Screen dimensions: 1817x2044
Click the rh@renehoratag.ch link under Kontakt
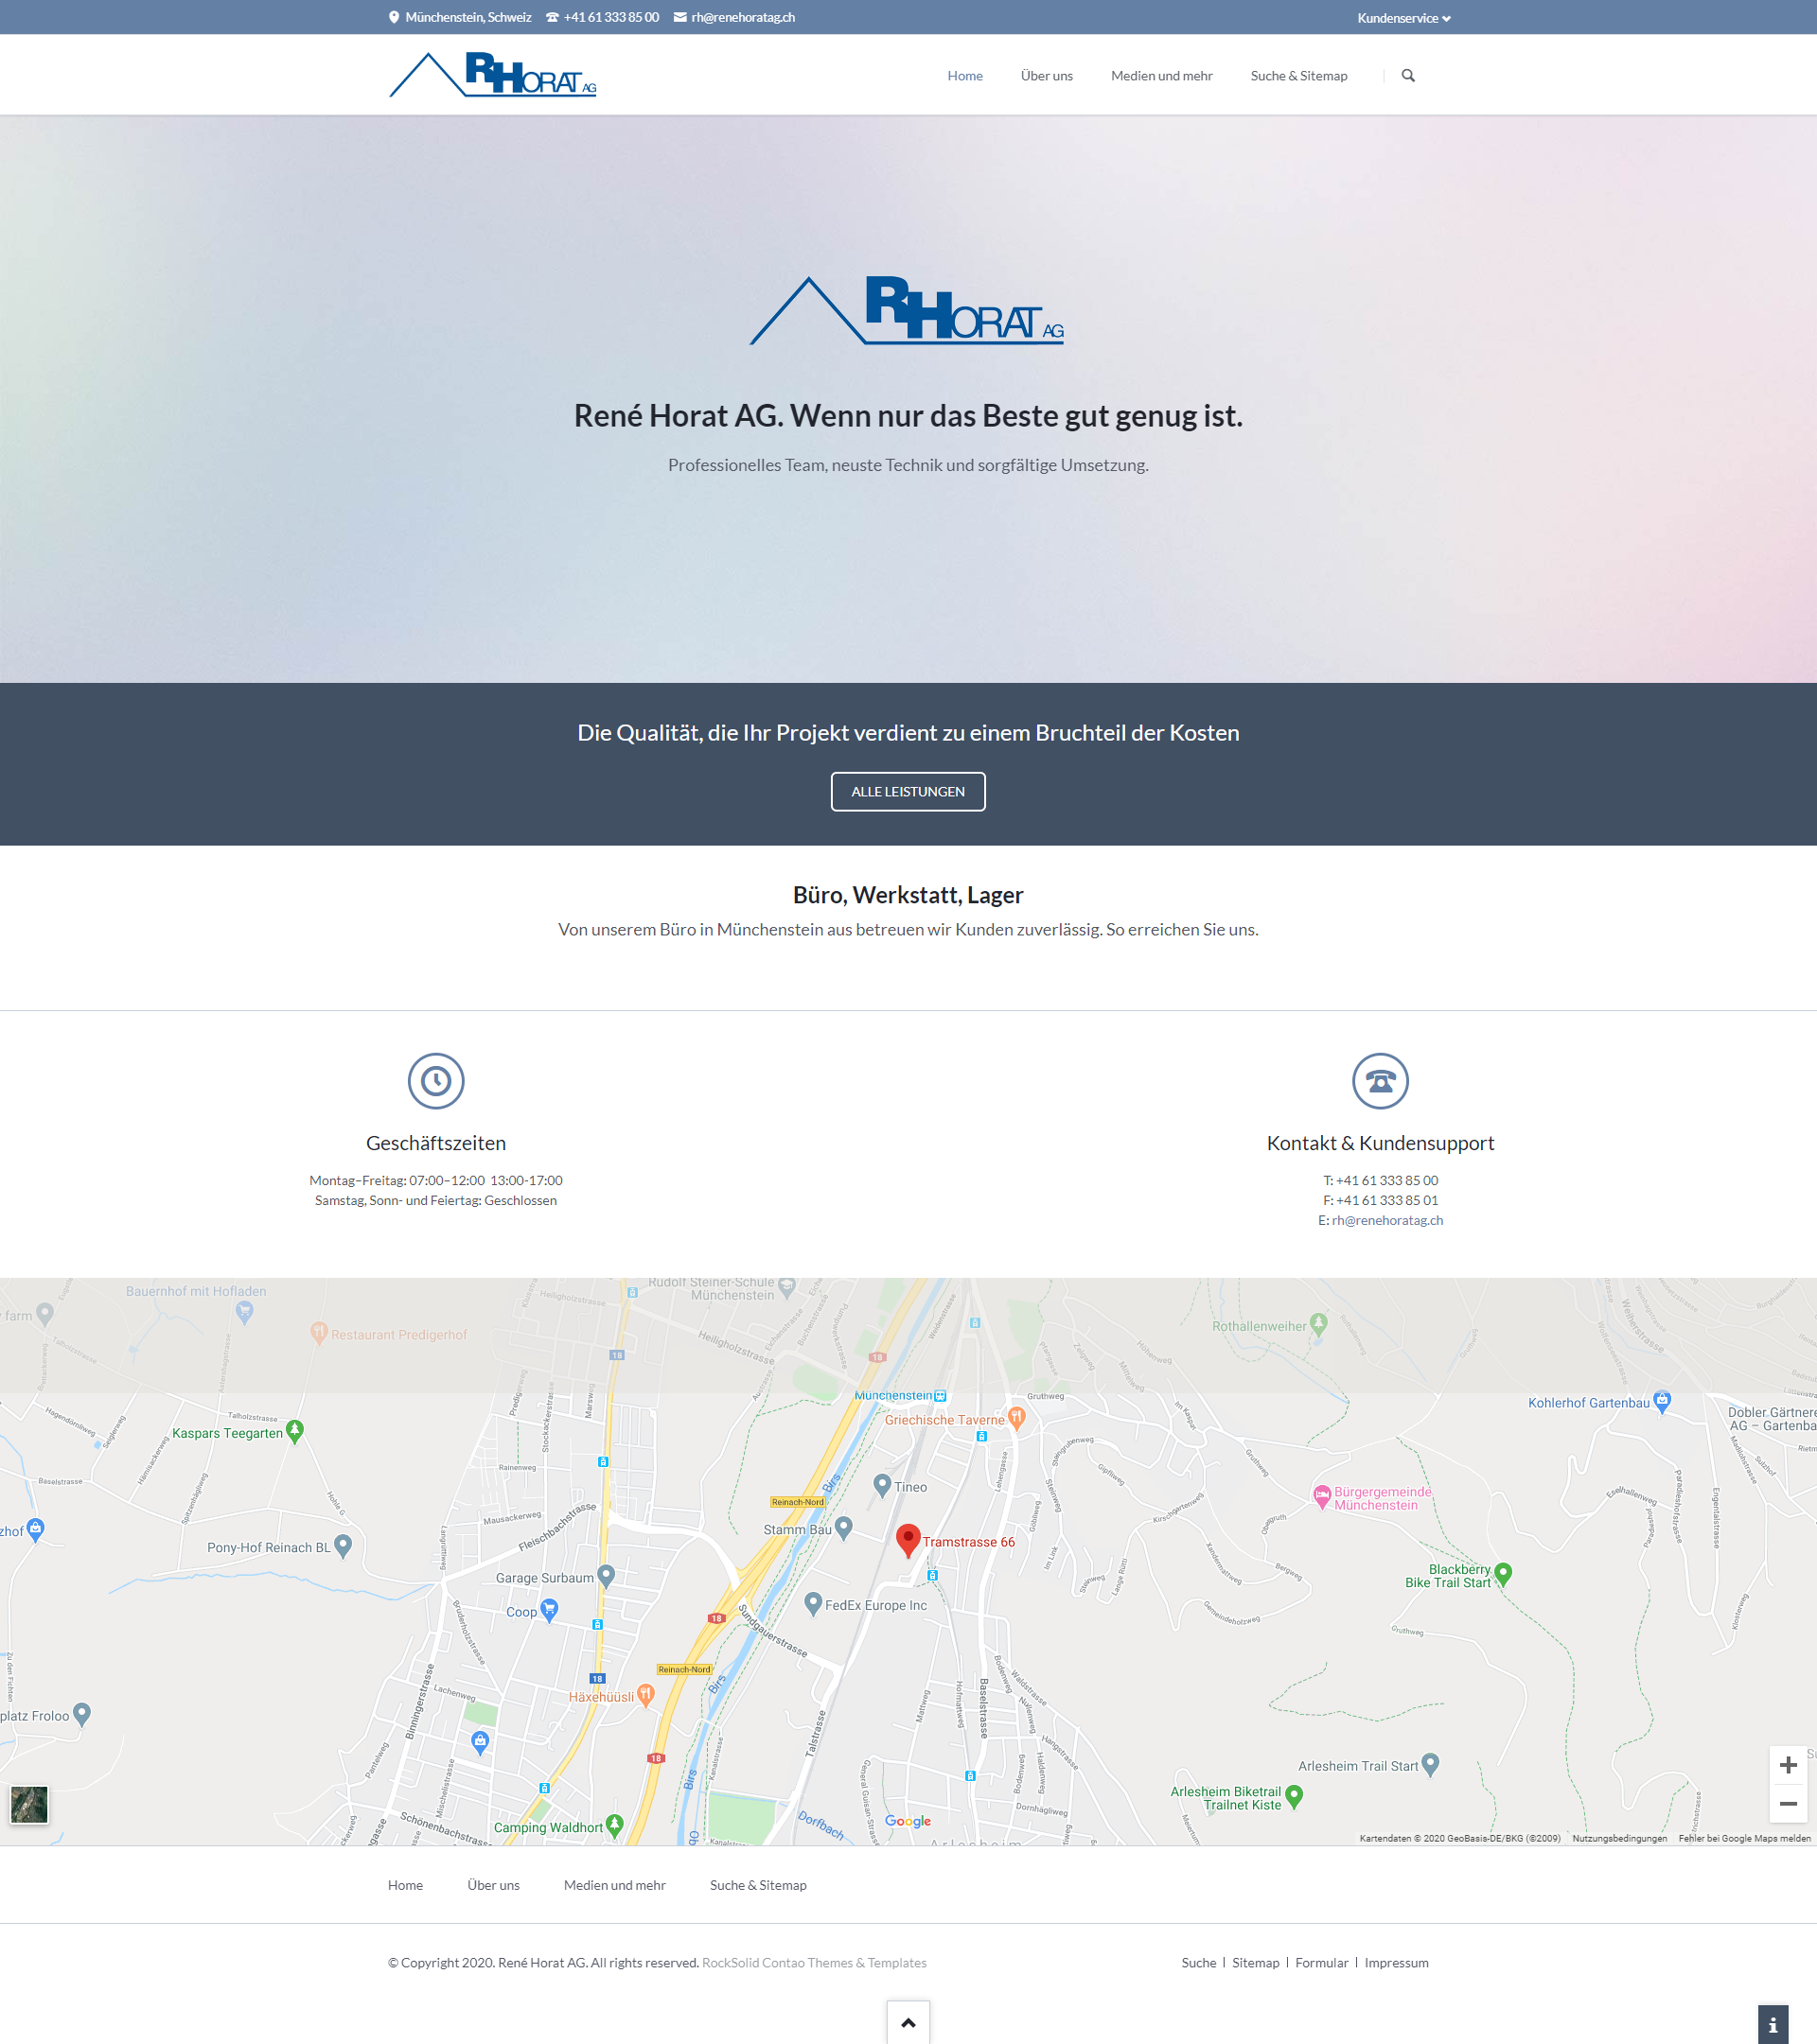(x=1386, y=1220)
